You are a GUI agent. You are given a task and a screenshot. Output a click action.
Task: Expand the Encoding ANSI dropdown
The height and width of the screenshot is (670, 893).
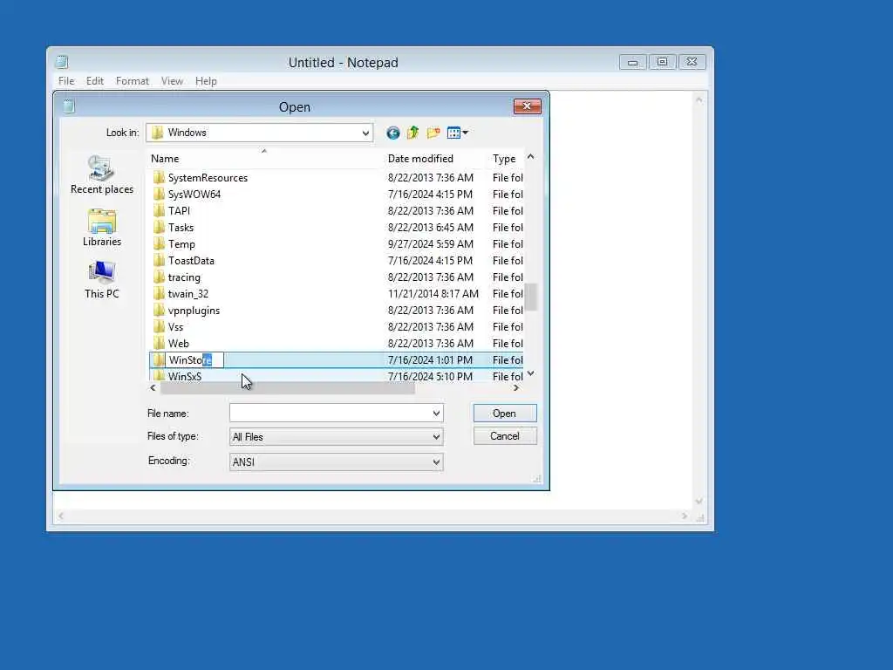click(x=436, y=462)
